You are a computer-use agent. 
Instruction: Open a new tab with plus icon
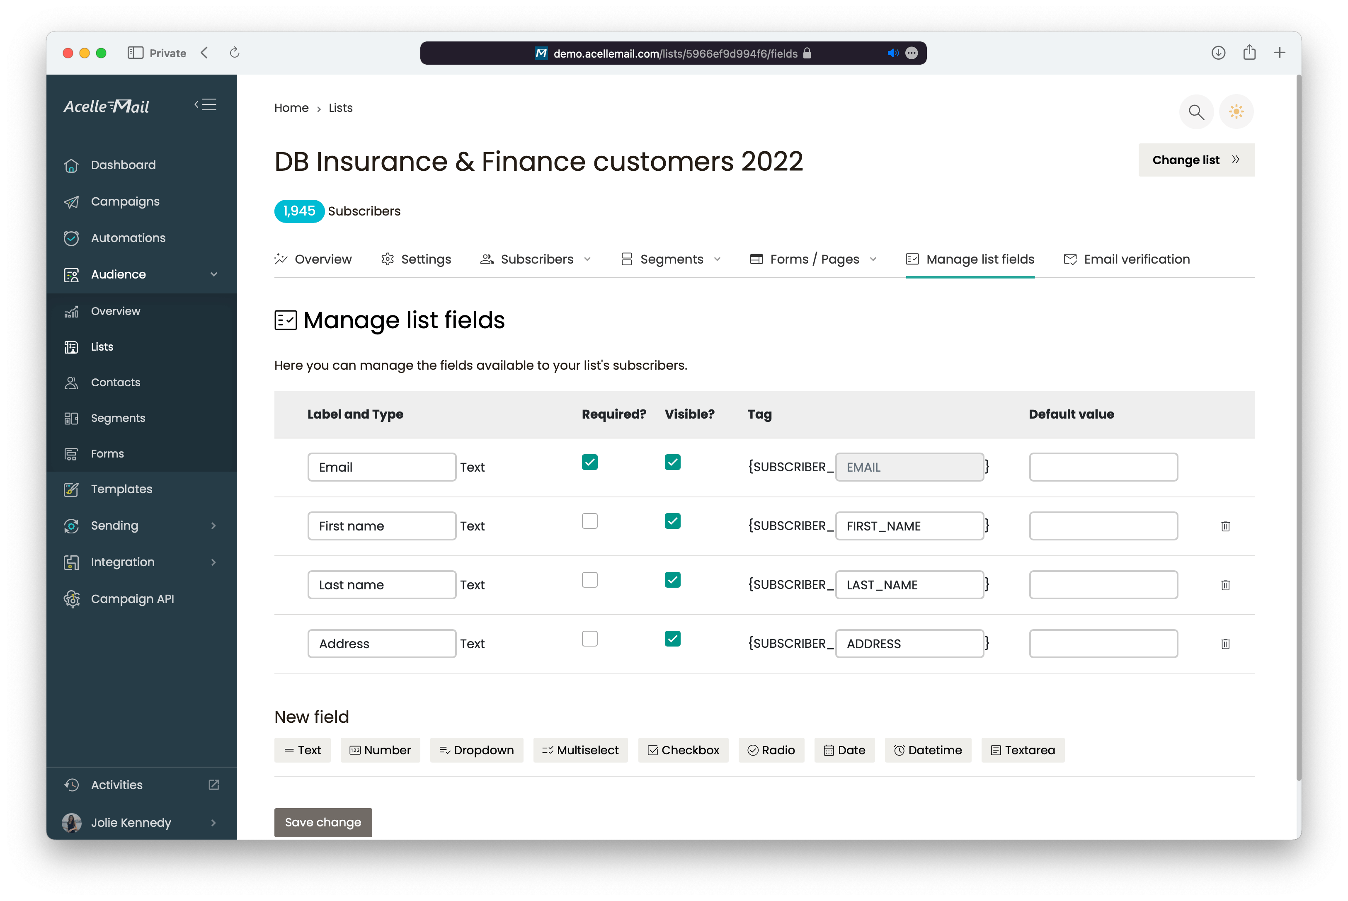[1280, 53]
